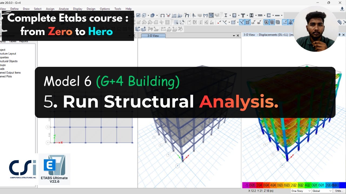346x194 pixels.
Task: Click the download arrow icon at top right
Action: (x=342, y=9)
